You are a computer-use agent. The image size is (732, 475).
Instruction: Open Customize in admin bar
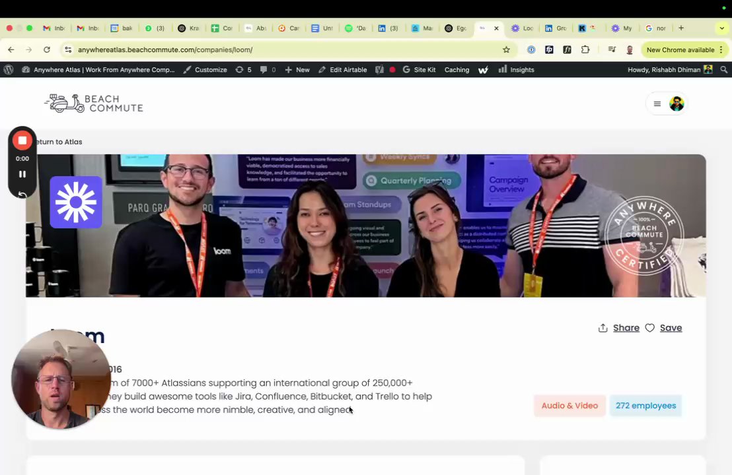205,69
